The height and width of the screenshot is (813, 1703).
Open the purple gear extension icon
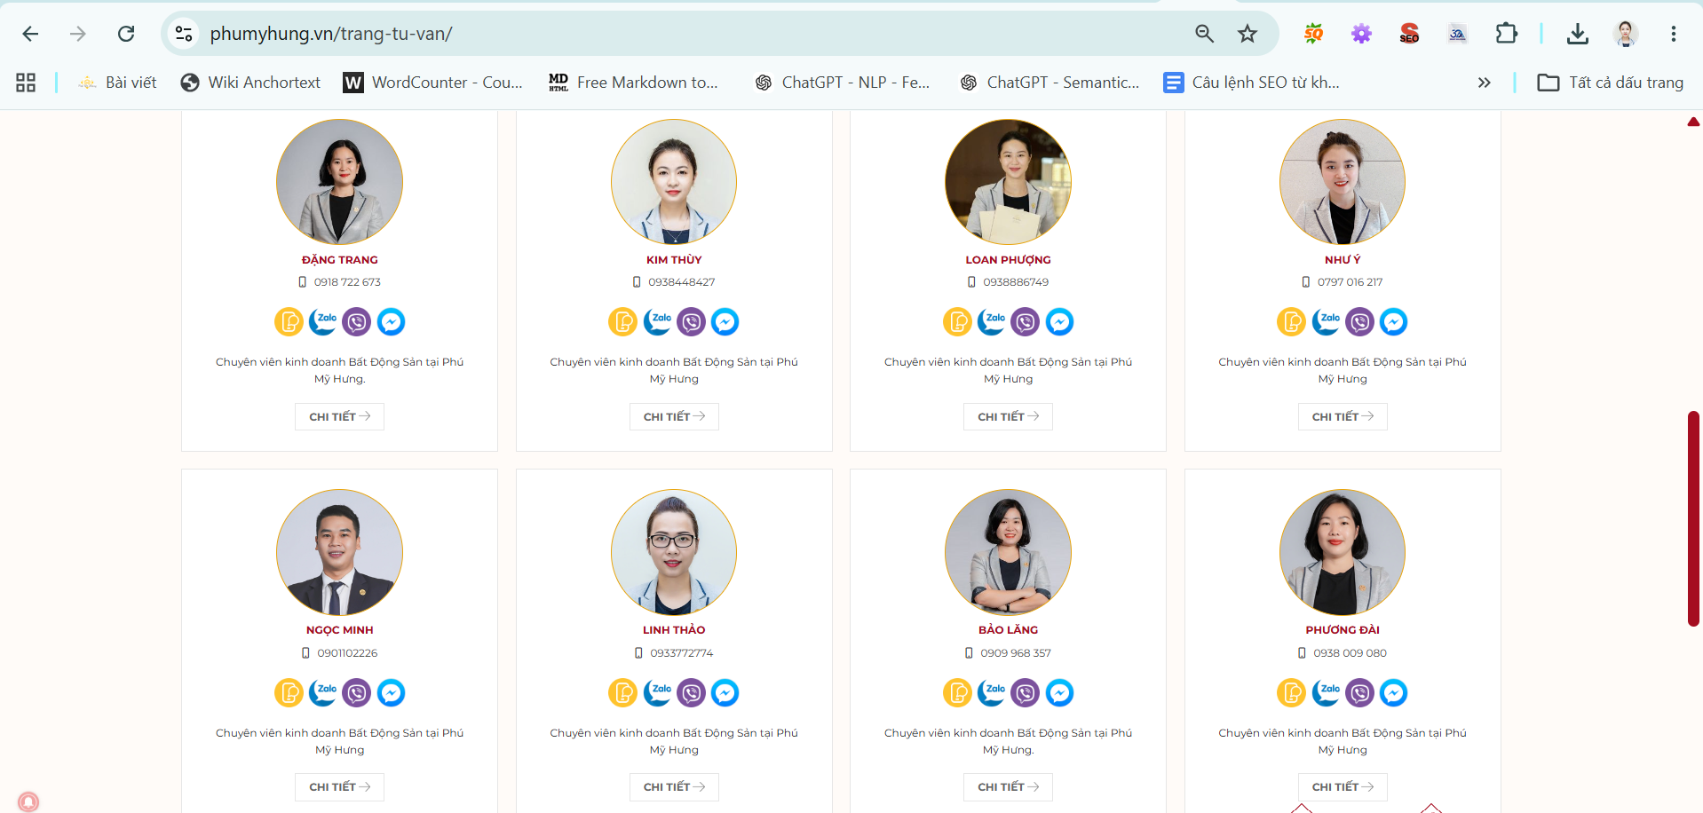[x=1361, y=34]
